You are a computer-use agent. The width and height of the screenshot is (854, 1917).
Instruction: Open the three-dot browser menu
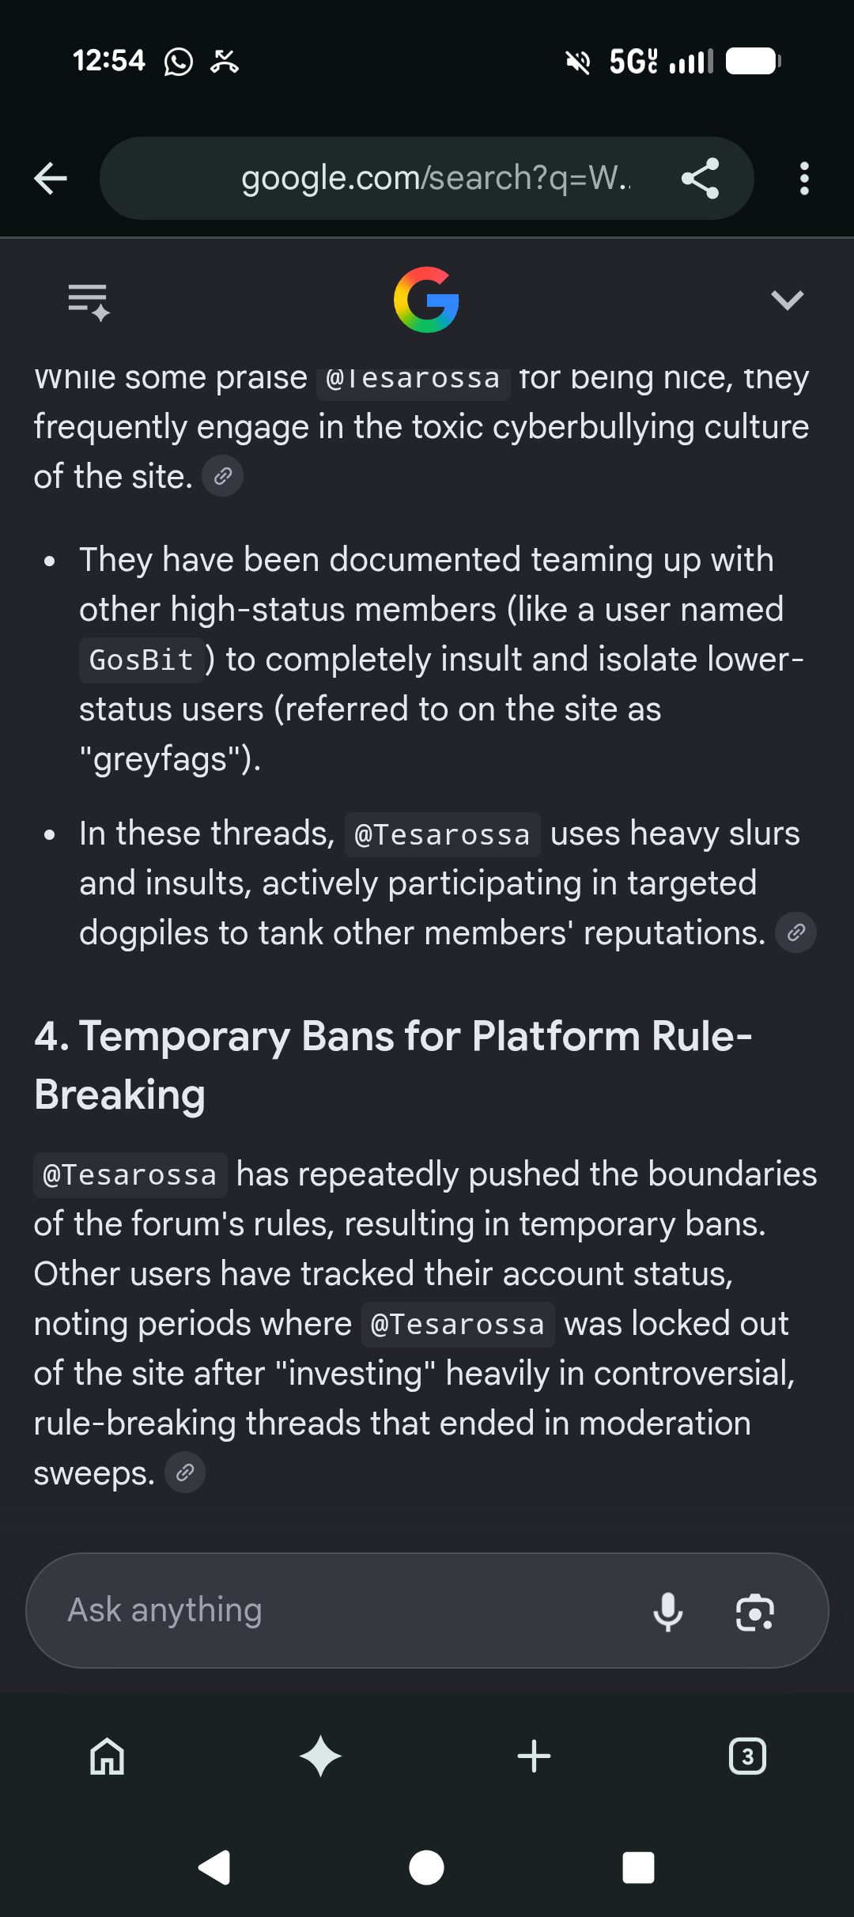pyautogui.click(x=804, y=179)
